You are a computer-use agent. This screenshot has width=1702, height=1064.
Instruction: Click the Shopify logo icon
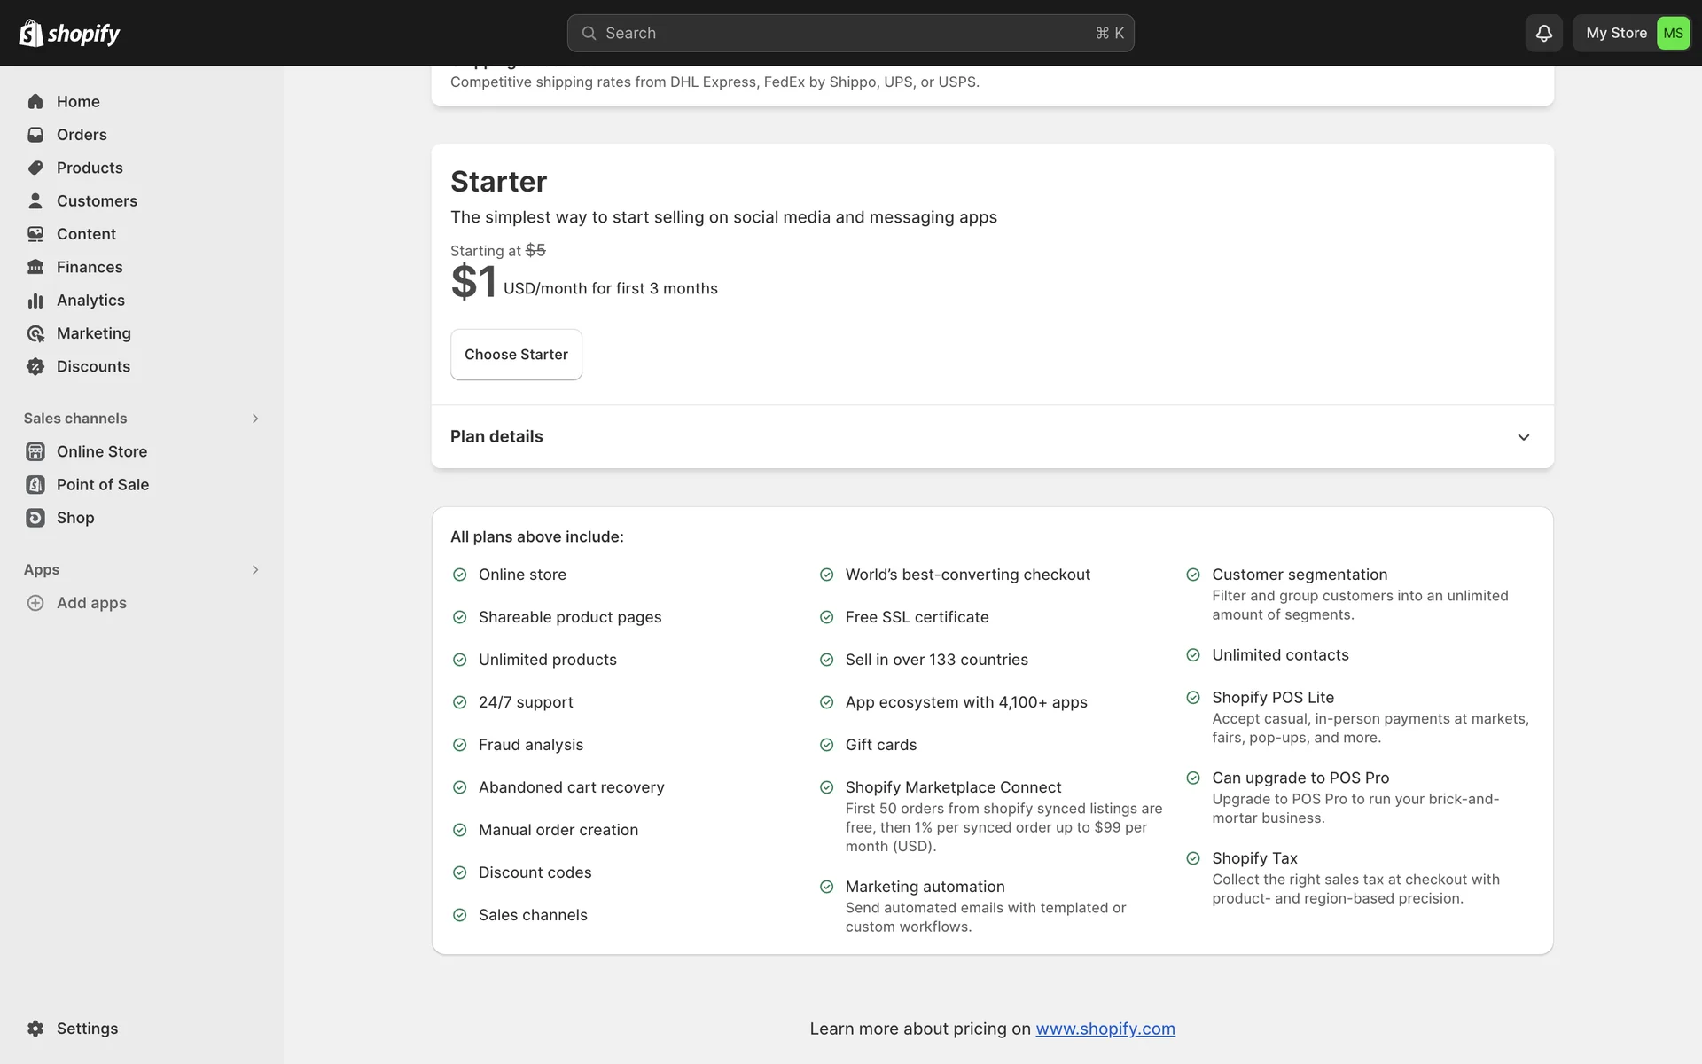tap(31, 33)
